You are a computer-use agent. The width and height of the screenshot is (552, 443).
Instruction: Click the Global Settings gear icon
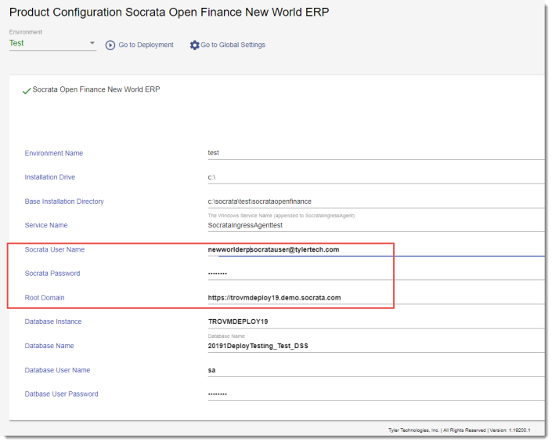pos(194,45)
